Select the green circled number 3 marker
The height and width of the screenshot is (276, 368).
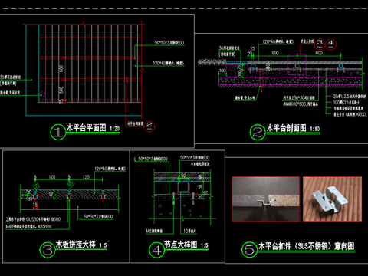pyautogui.click(x=48, y=250)
